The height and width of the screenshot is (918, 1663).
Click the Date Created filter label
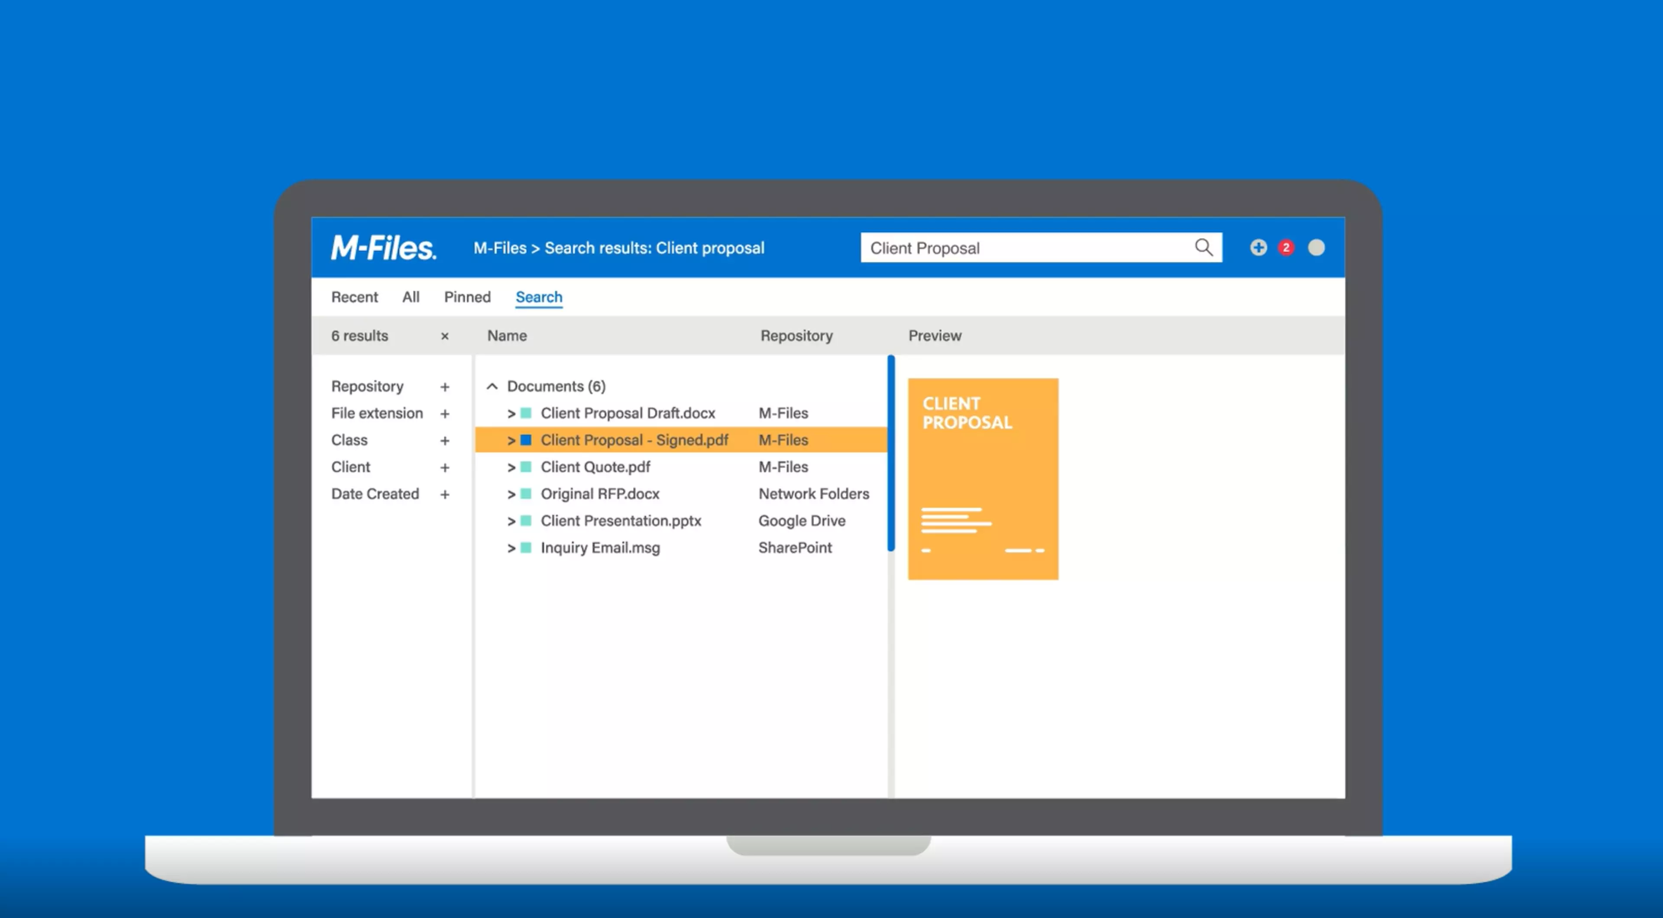pos(375,494)
